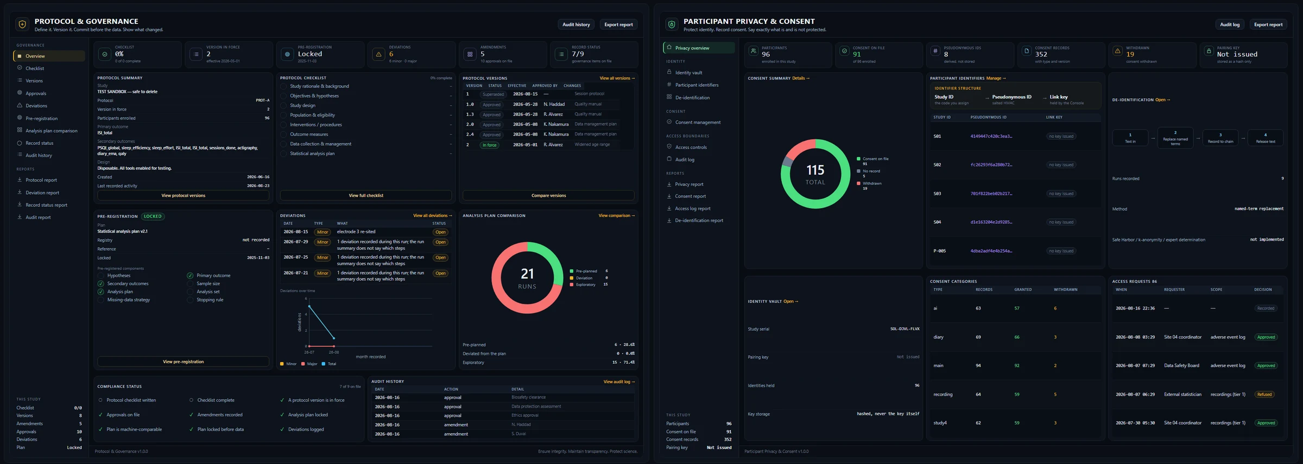Click download icon beside De-identification report
This screenshot has height=464, width=1303.
669,221
